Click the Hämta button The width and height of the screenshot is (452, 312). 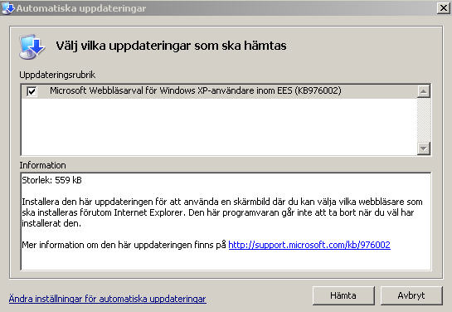click(343, 295)
